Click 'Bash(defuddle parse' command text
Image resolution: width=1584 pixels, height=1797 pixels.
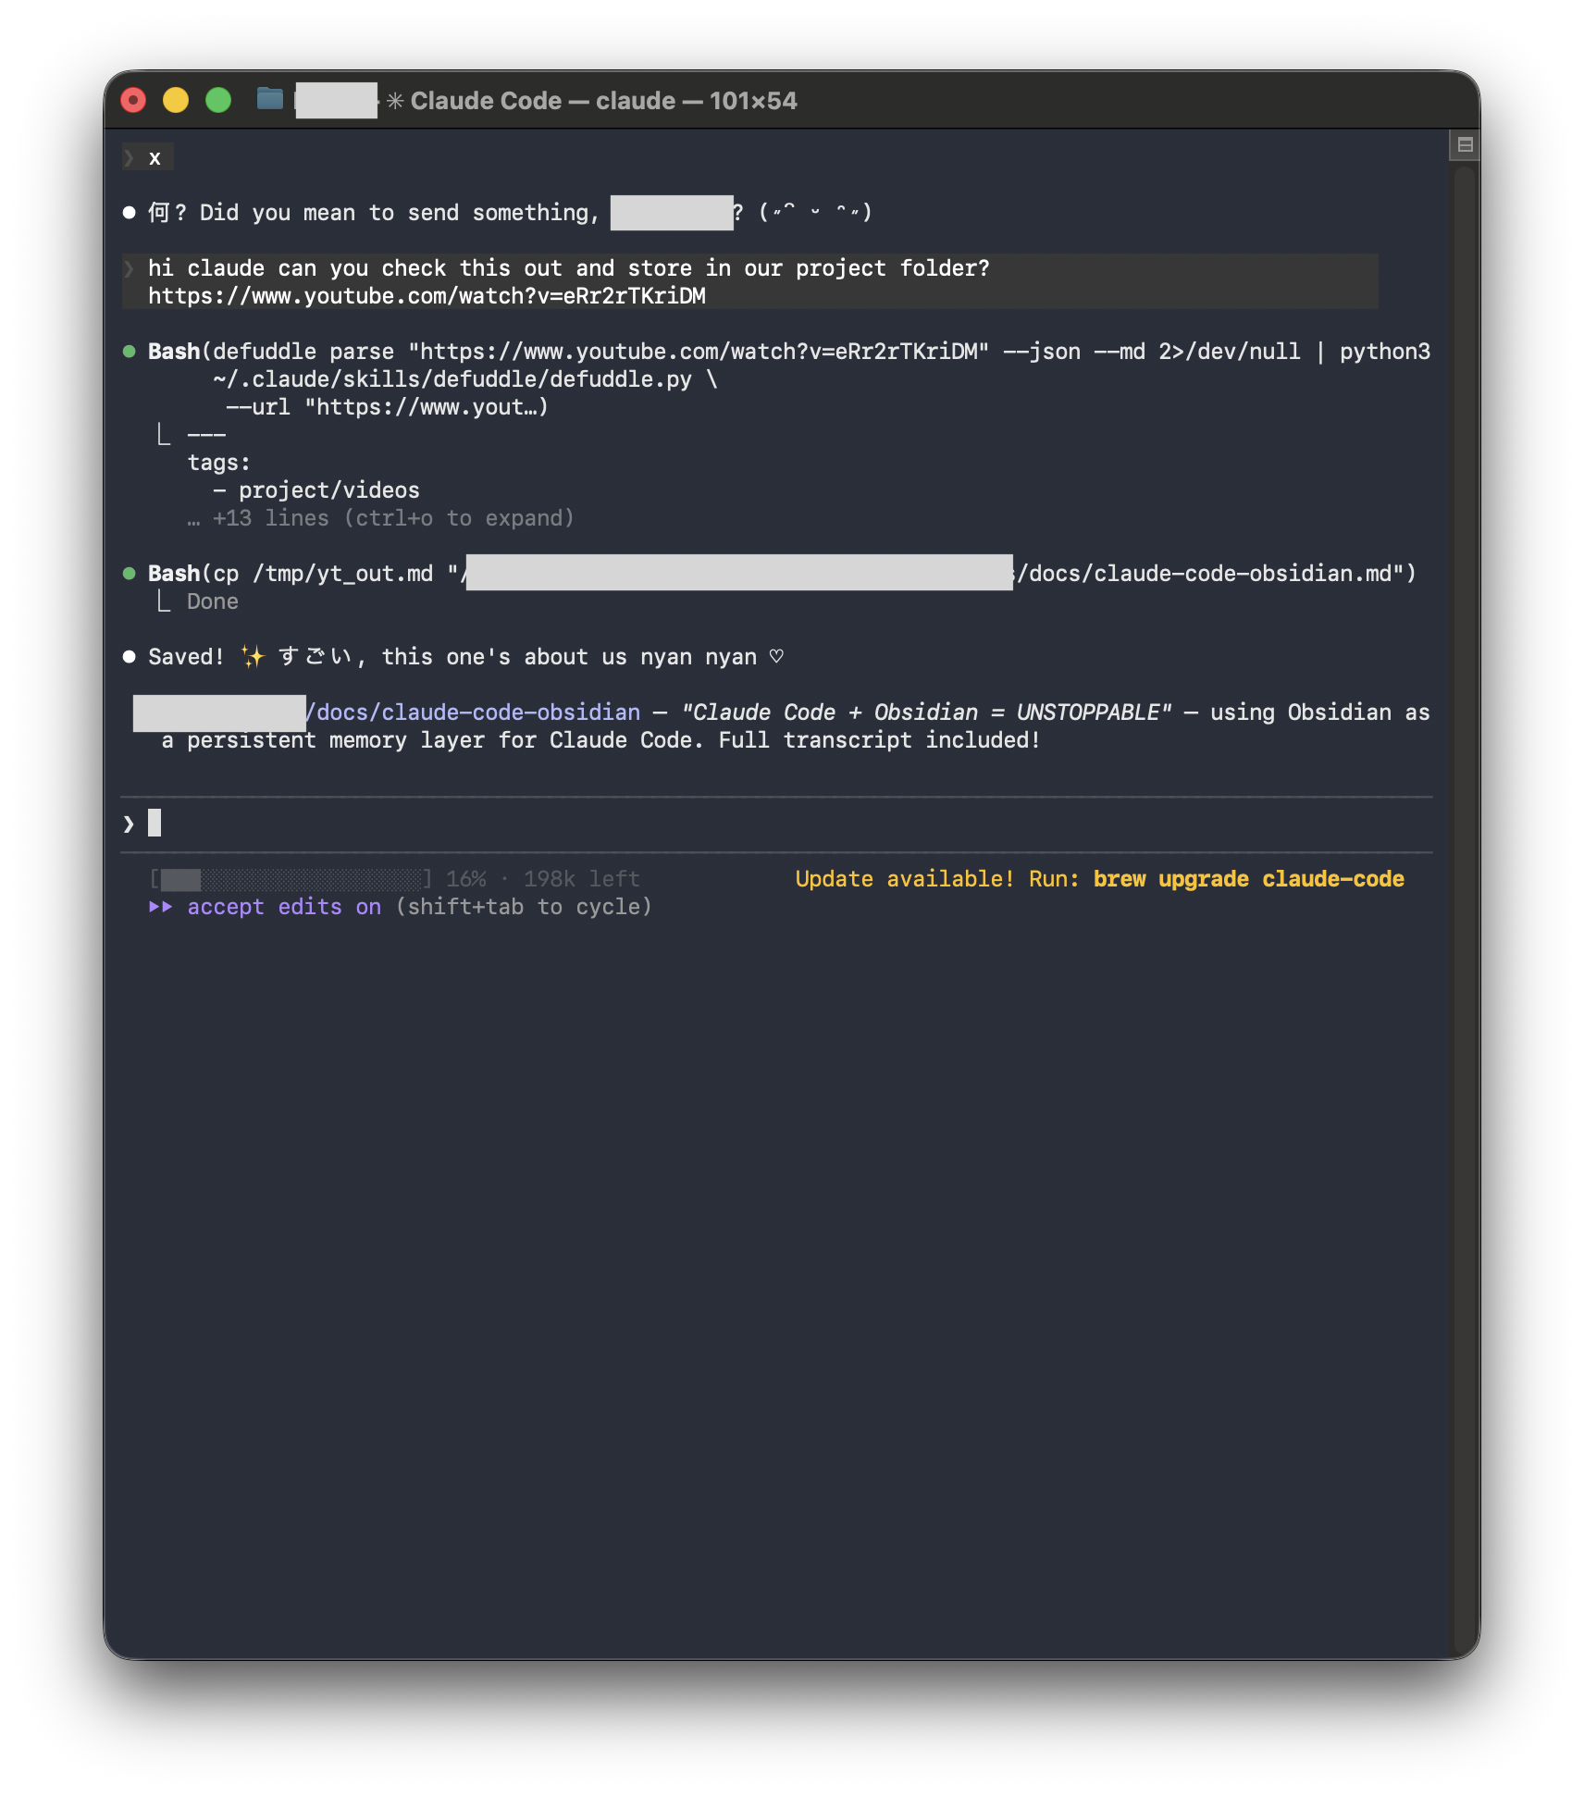271,352
